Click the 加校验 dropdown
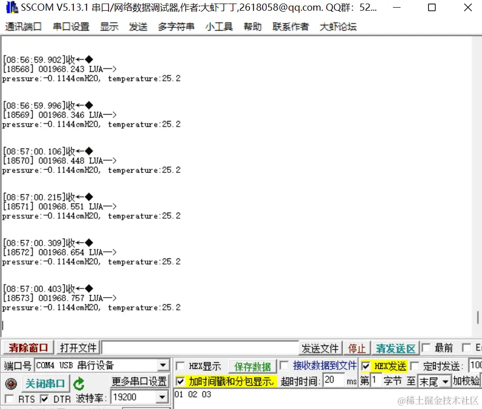 [x=466, y=381]
